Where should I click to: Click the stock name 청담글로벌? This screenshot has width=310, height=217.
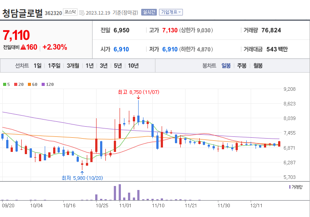coord(22,13)
